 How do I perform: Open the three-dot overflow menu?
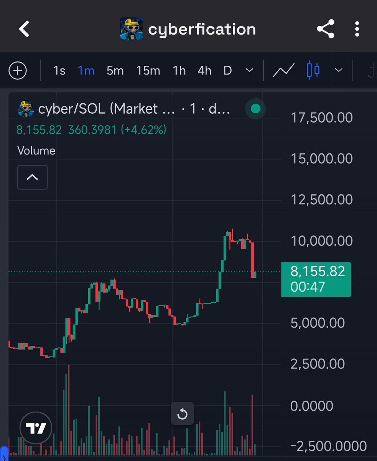357,29
